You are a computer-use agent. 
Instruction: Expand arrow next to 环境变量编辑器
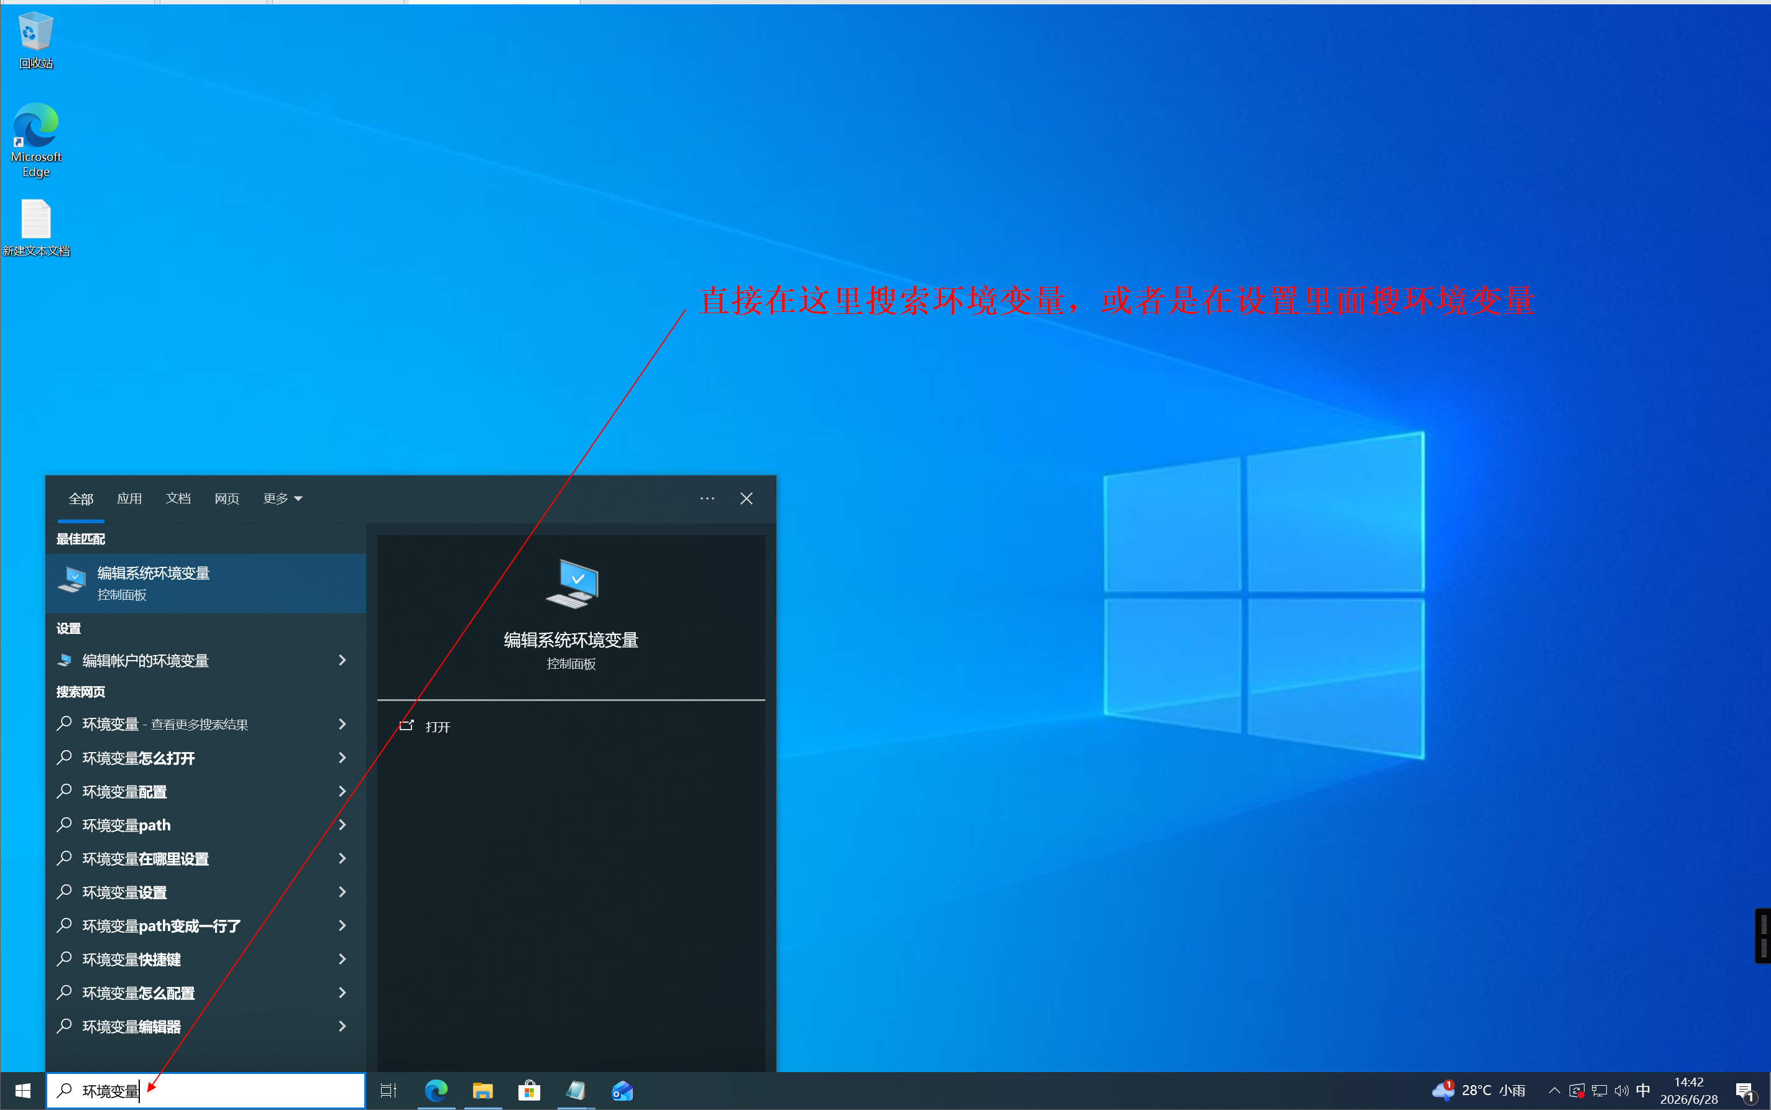342,1027
